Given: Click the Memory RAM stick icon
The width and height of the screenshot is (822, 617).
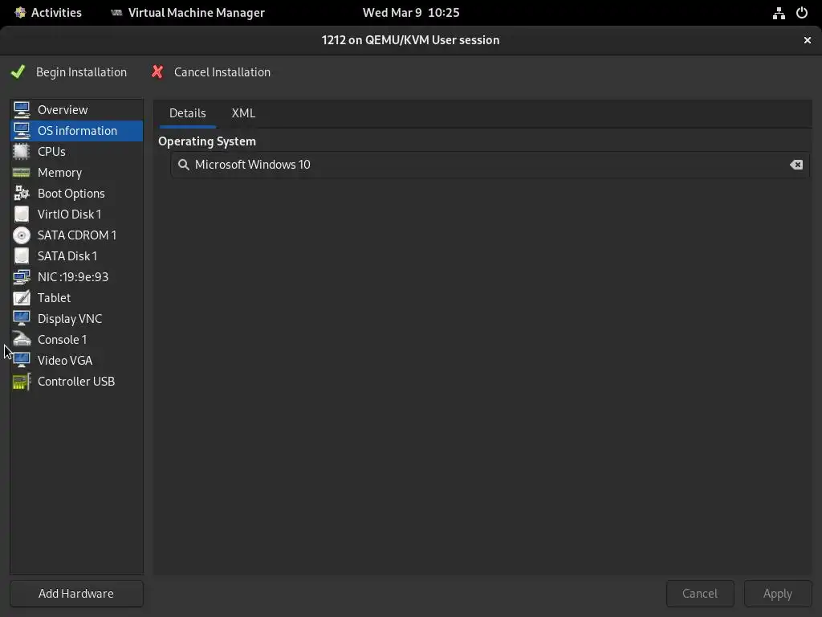Looking at the screenshot, I should (x=22, y=173).
